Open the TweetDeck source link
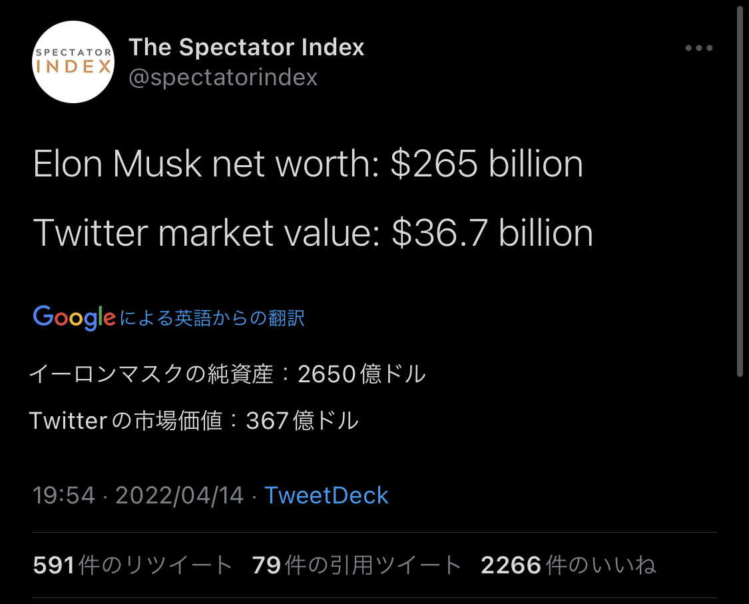The height and width of the screenshot is (604, 749). click(326, 495)
